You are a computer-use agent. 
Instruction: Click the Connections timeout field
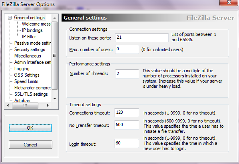pyautogui.click(x=127, y=113)
